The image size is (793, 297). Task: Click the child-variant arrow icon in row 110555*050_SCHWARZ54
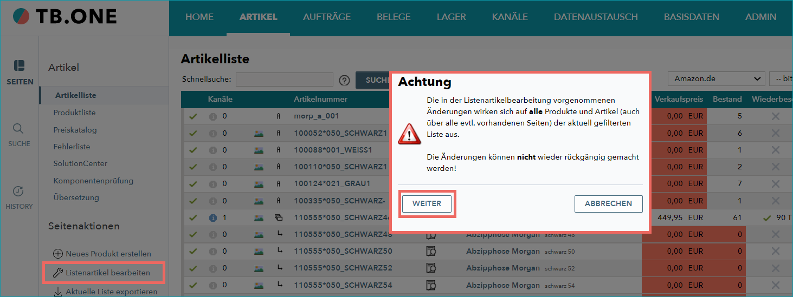(280, 285)
